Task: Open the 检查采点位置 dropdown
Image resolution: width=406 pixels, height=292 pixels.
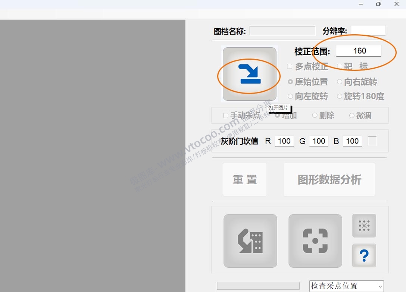Action: coord(347,285)
